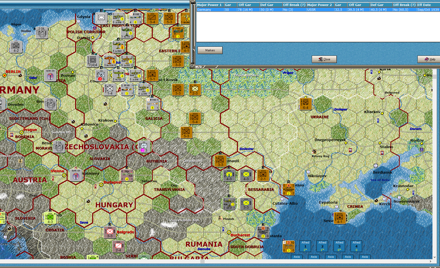This screenshot has width=440, height=268.
Task: Click the '39.5 (4 M)' value cell
Action: click(x=358, y=10)
